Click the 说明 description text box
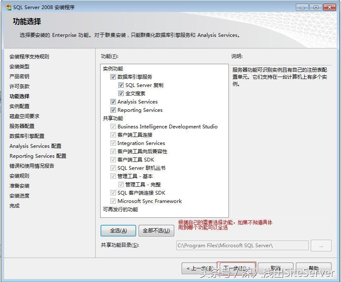This screenshot has width=341, height=282. [281, 141]
